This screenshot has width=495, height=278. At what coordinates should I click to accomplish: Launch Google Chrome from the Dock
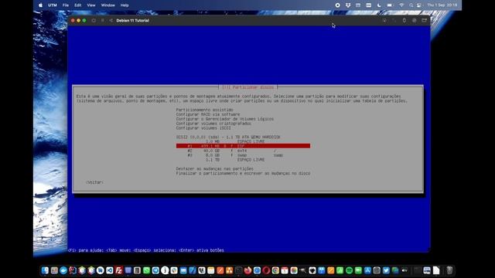tap(275, 270)
